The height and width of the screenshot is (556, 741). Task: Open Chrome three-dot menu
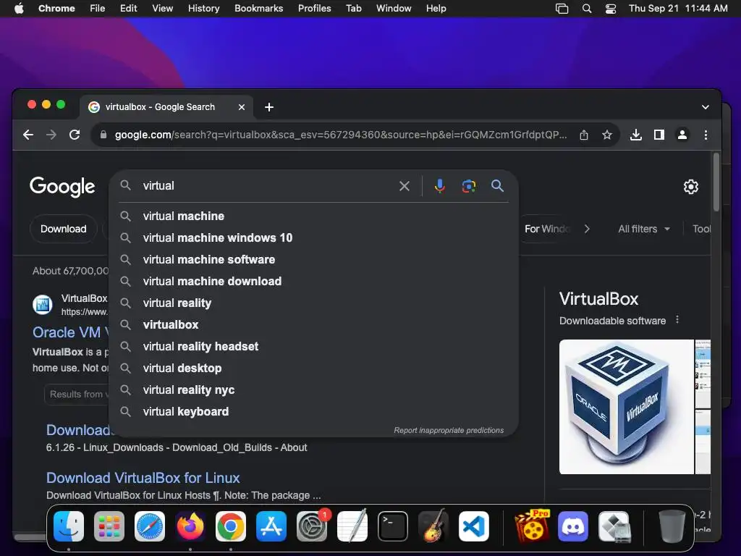pyautogui.click(x=706, y=135)
